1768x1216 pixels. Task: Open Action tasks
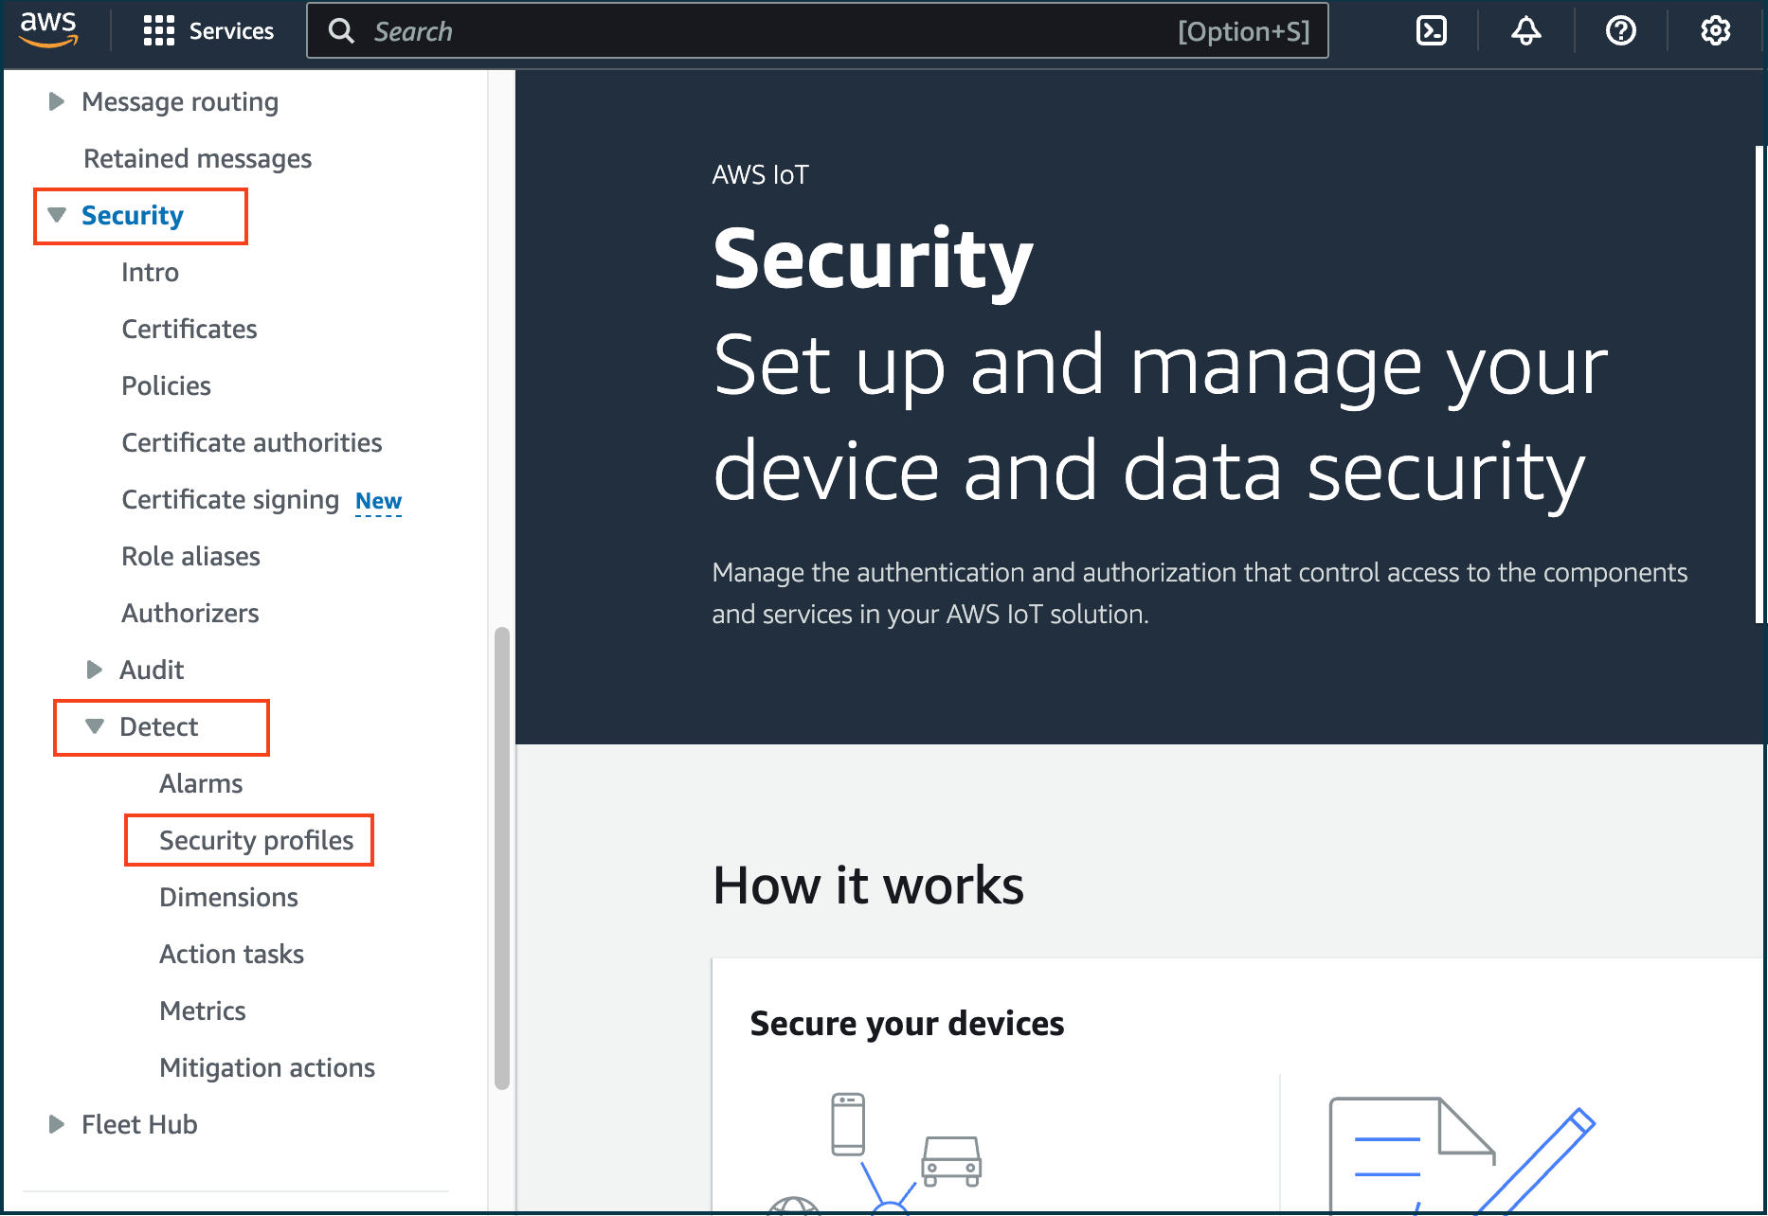coord(231,954)
